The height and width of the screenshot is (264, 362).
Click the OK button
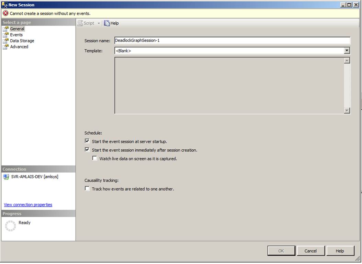click(x=281, y=251)
